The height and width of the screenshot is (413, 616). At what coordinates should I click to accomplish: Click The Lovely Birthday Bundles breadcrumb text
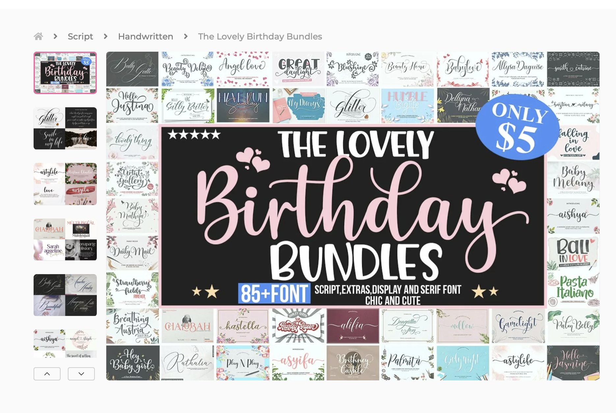pyautogui.click(x=260, y=37)
